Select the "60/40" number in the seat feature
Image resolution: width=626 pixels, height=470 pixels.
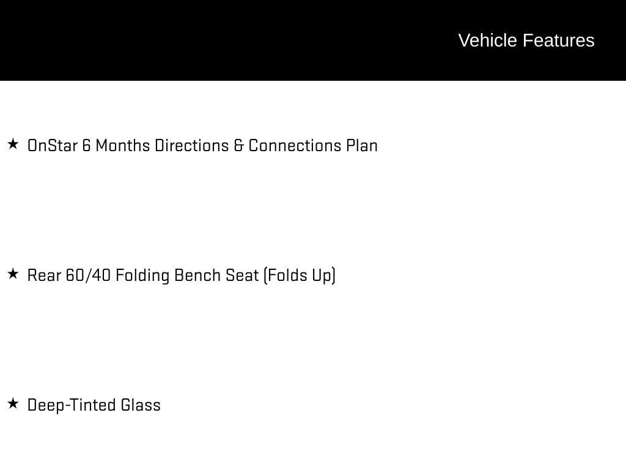(x=88, y=275)
